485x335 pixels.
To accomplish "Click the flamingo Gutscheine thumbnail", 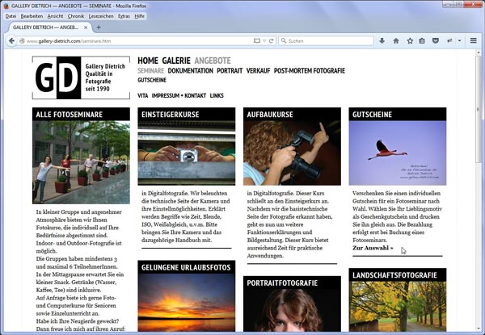I will click(x=397, y=153).
